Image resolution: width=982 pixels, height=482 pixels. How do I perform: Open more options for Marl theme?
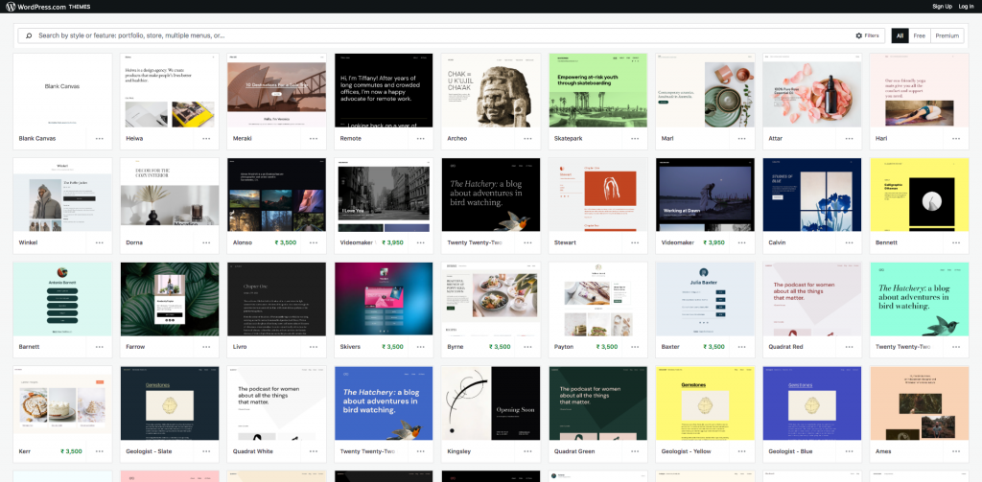coord(742,138)
